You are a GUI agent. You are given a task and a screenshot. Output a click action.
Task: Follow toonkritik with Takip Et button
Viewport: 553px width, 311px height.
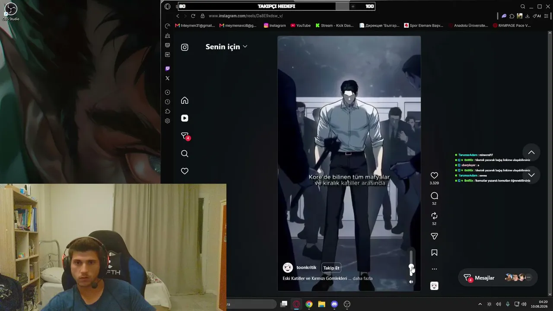[x=331, y=268]
